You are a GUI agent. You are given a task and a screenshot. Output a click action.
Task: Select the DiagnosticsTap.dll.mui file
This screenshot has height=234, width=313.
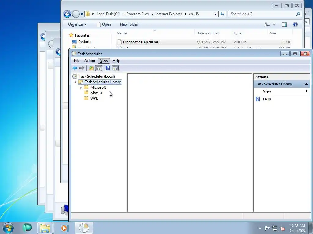[203, 42]
